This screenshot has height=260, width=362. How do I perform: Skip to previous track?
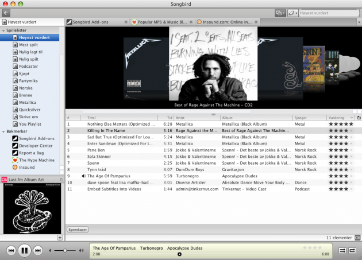tap(11, 250)
